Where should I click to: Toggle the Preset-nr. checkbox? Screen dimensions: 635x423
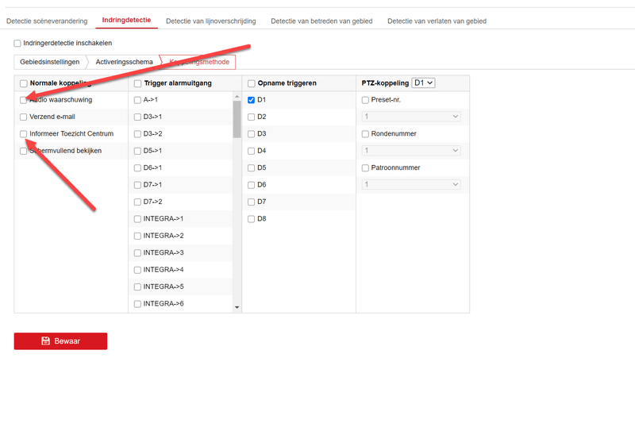coord(366,100)
